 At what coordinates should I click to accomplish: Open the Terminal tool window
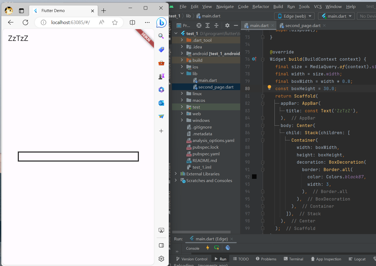[x=294, y=259]
